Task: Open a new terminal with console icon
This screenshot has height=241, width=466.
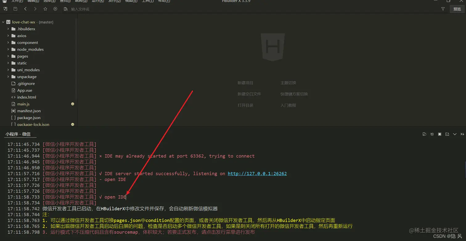Action: pos(447,134)
